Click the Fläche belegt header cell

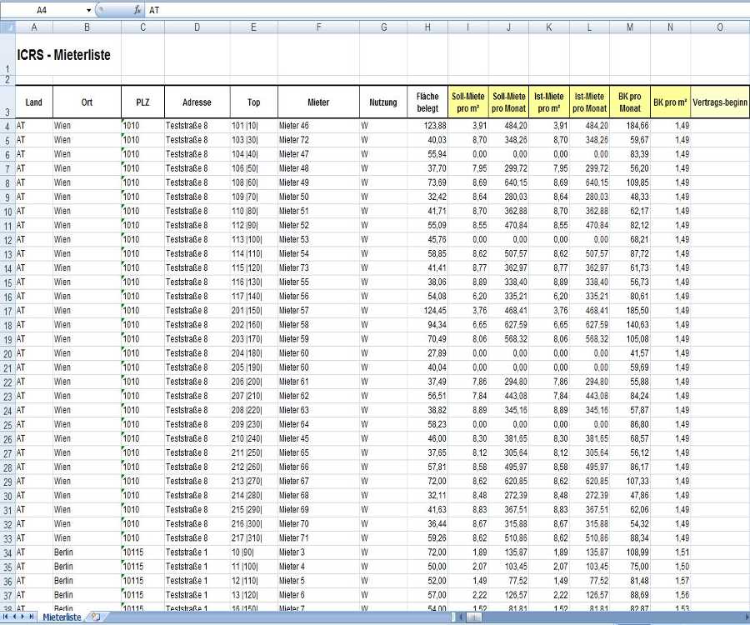(427, 102)
